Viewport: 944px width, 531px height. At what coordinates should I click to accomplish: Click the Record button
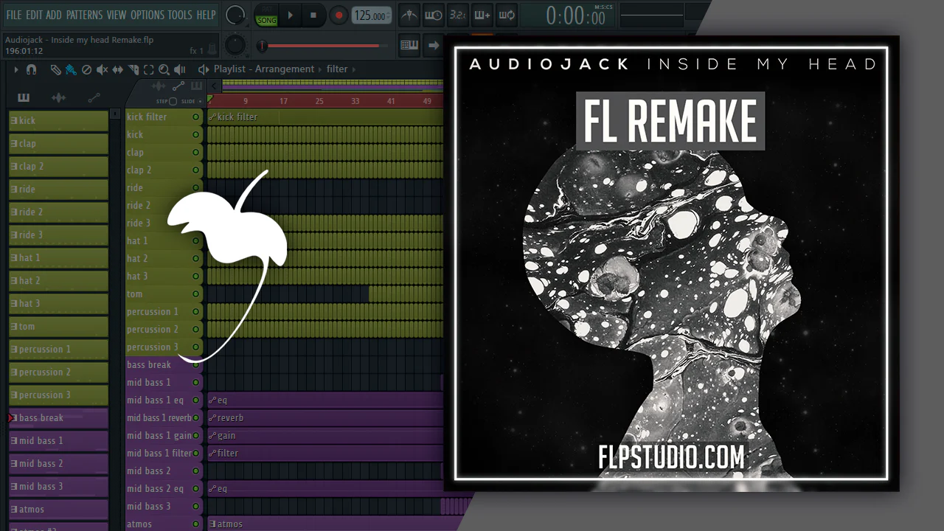click(x=339, y=15)
